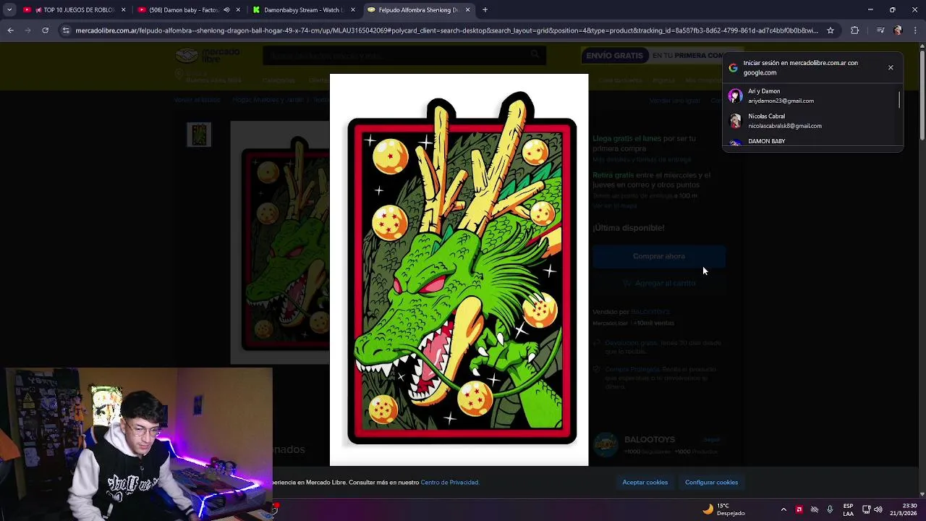Select the Felpudo Alfombra Shenlong tab
The height and width of the screenshot is (521, 926).
[x=418, y=10]
